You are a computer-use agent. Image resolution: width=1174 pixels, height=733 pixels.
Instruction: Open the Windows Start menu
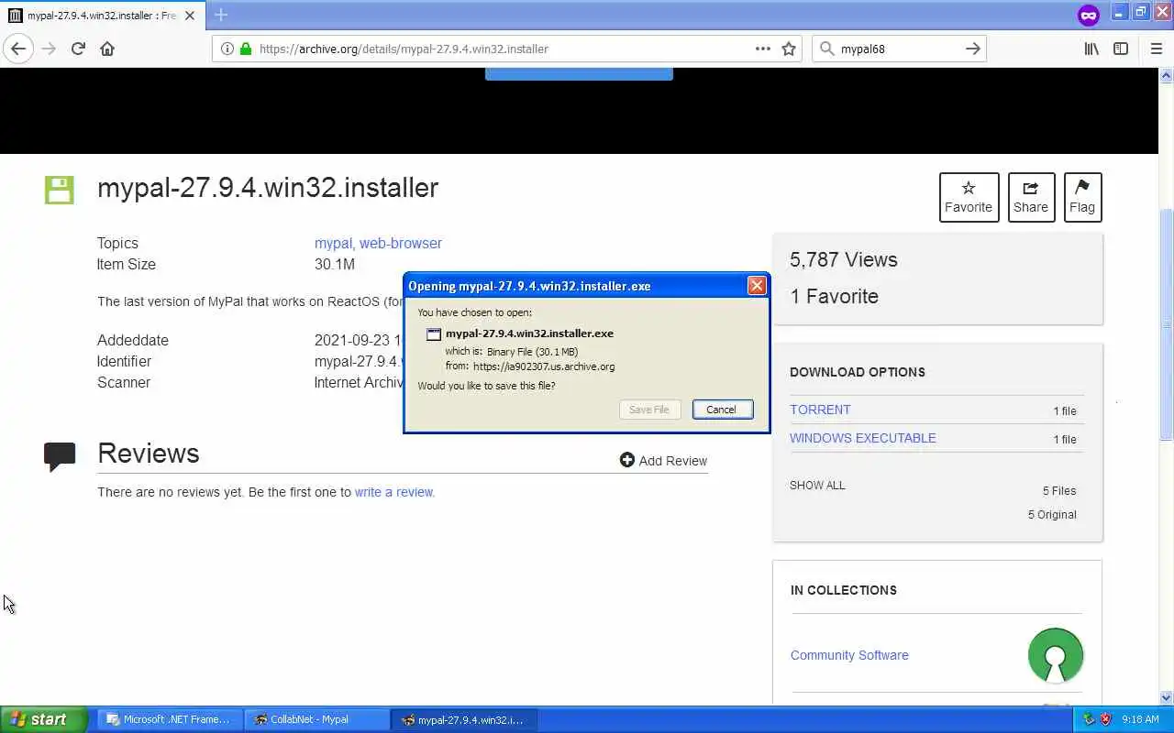pos(43,719)
